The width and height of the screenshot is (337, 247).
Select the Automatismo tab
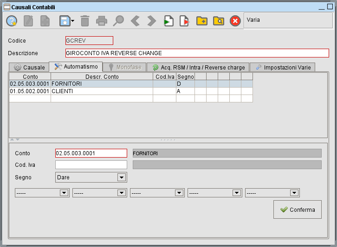coord(76,67)
